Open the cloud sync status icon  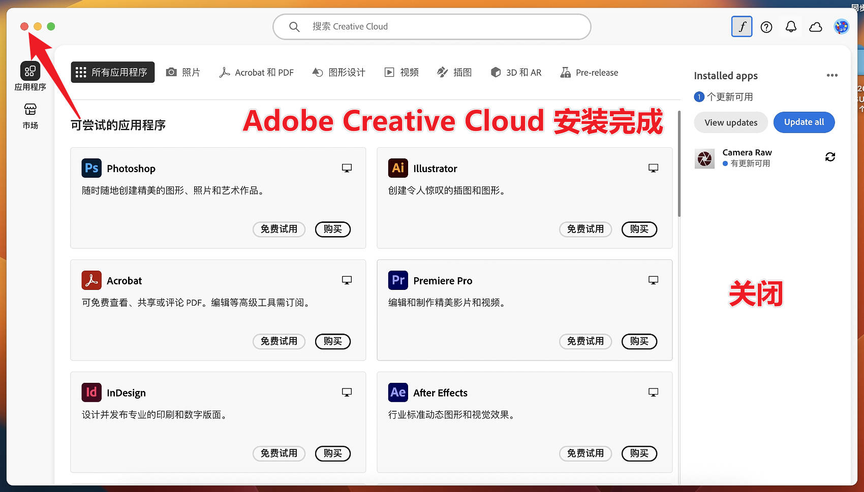816,27
